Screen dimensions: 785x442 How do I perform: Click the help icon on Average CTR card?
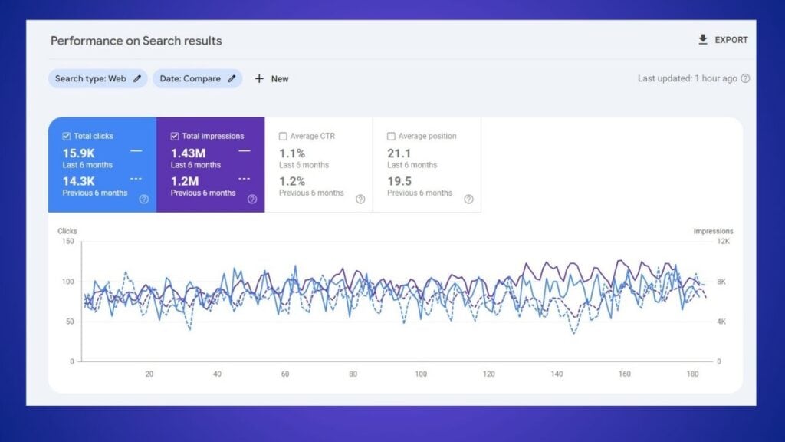[360, 199]
